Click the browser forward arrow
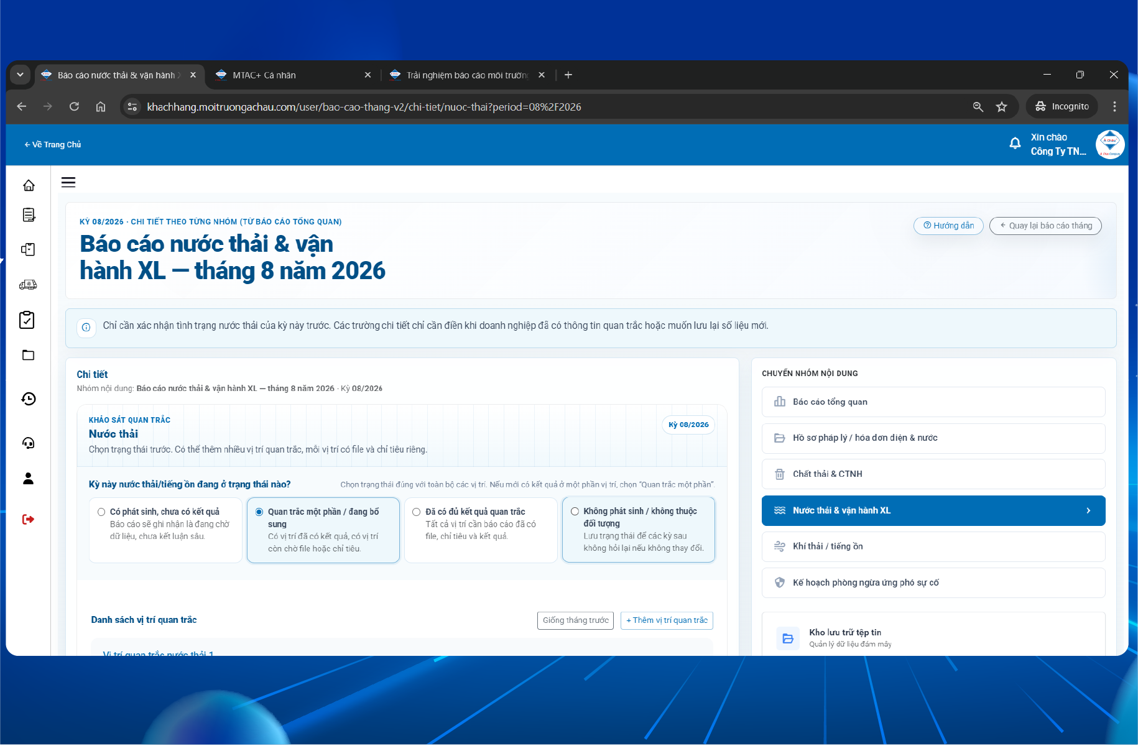Screen dimensions: 1138x746 [48, 106]
